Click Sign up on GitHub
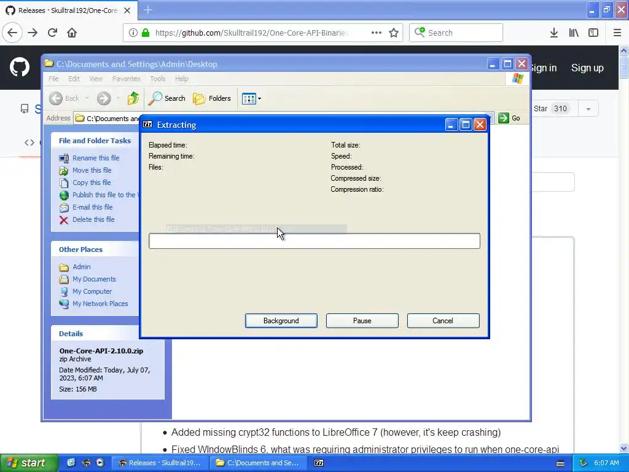This screenshot has width=629, height=472. point(587,68)
